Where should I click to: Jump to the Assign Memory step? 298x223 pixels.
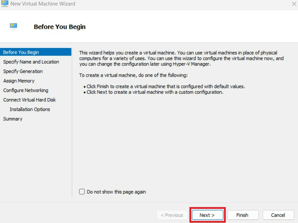[x=19, y=81]
